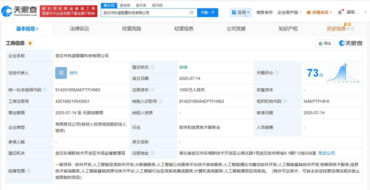This screenshot has width=370, height=190.
Task: Click the 2025-07-14 至 无固定期限 business term
Action: coord(79,113)
